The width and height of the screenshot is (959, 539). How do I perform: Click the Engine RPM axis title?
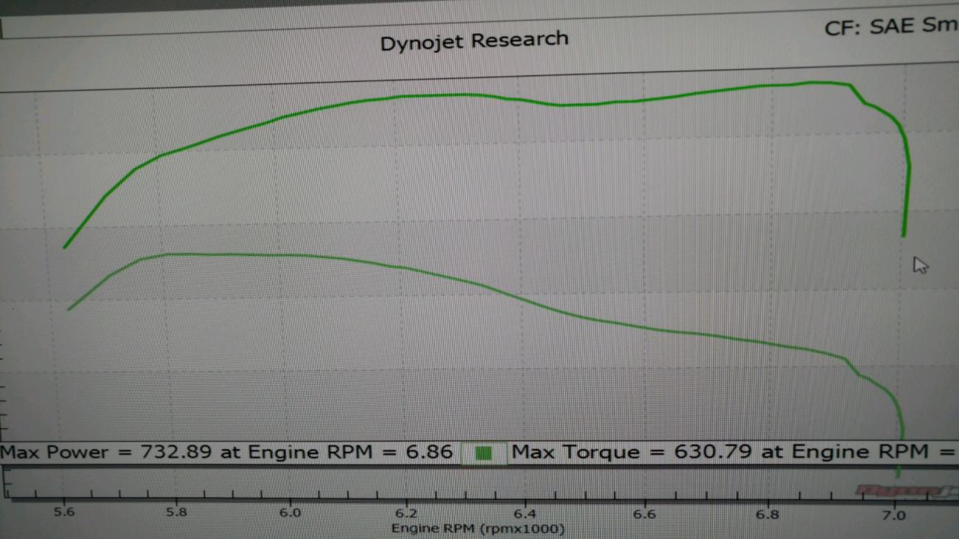click(x=477, y=529)
